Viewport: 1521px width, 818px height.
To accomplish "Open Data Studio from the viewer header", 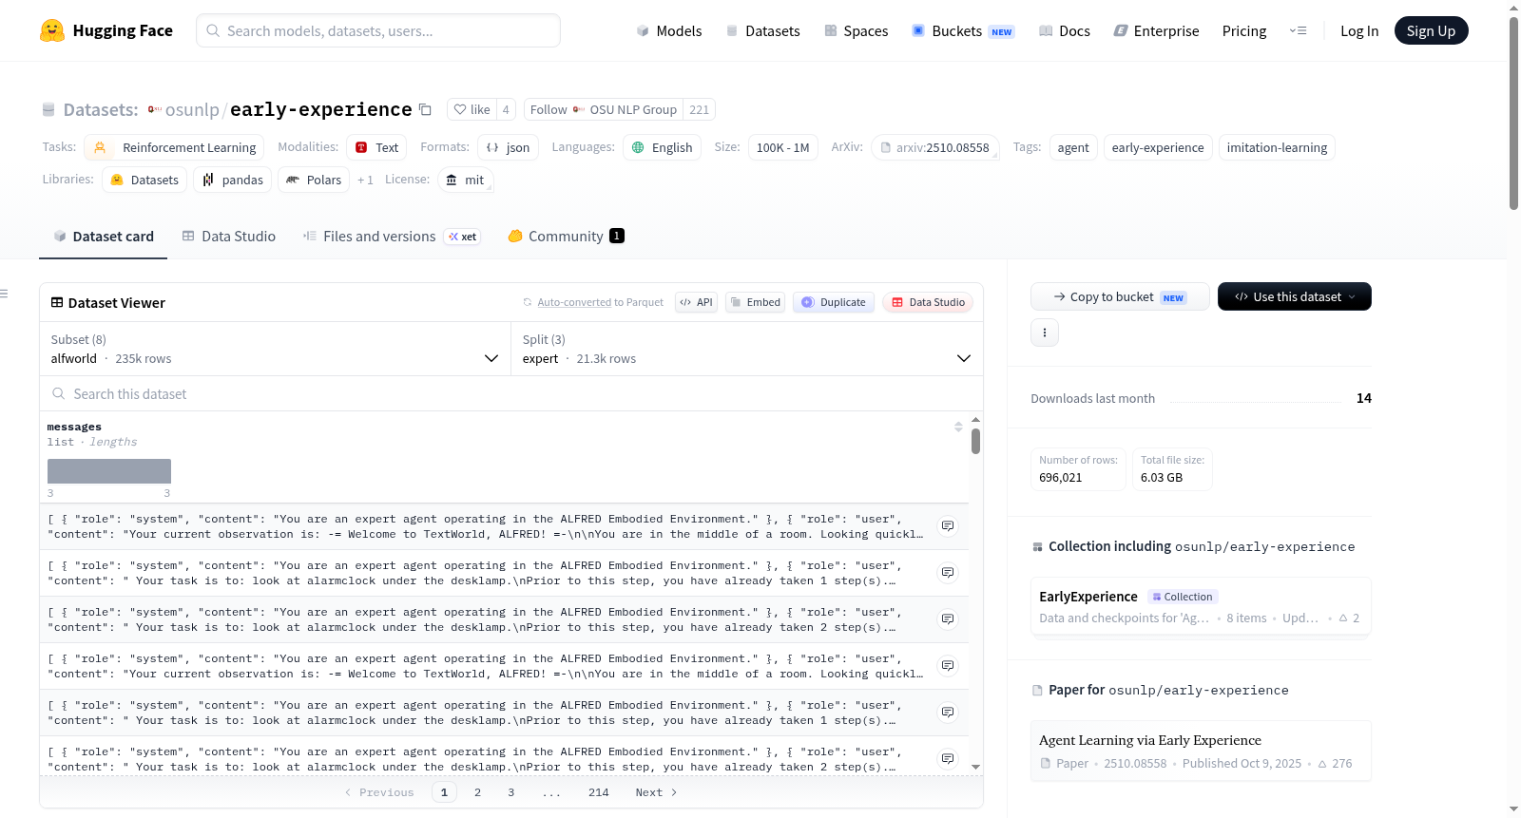I will pos(928,302).
